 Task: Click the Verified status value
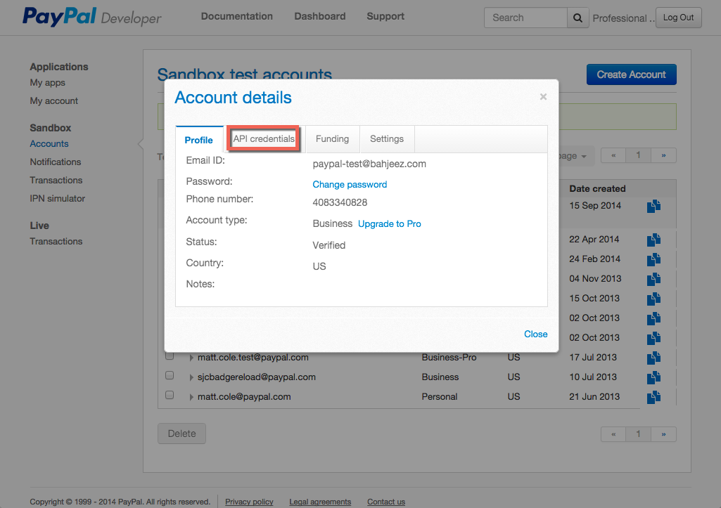coord(328,245)
